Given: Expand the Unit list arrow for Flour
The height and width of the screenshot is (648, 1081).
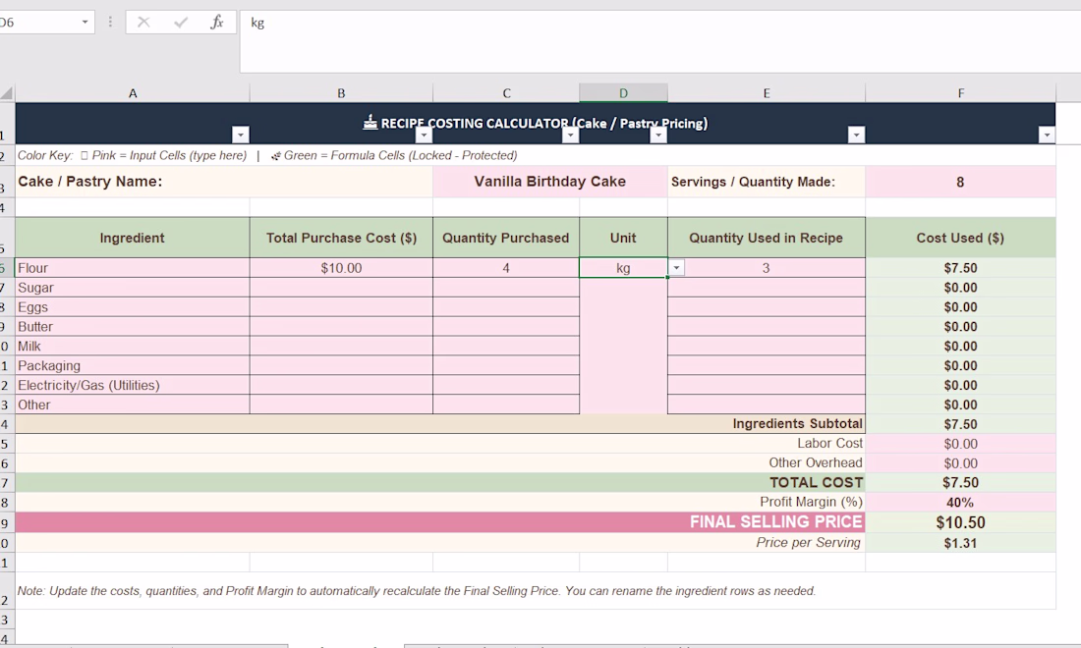Looking at the screenshot, I should (x=676, y=268).
